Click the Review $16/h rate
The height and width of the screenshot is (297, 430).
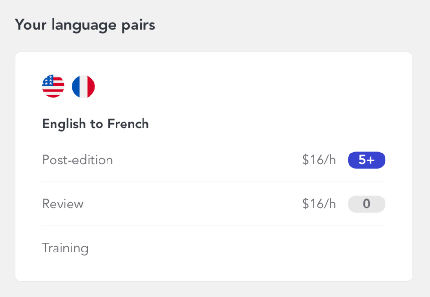319,204
